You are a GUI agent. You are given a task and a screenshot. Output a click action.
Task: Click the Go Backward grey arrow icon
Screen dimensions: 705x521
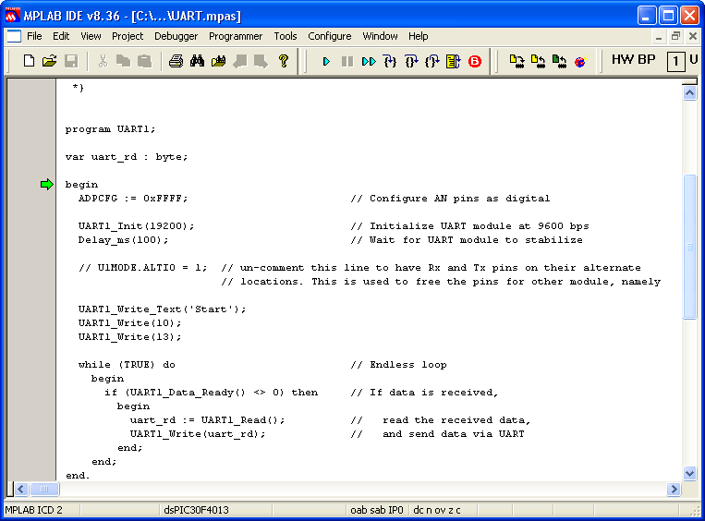tap(240, 61)
